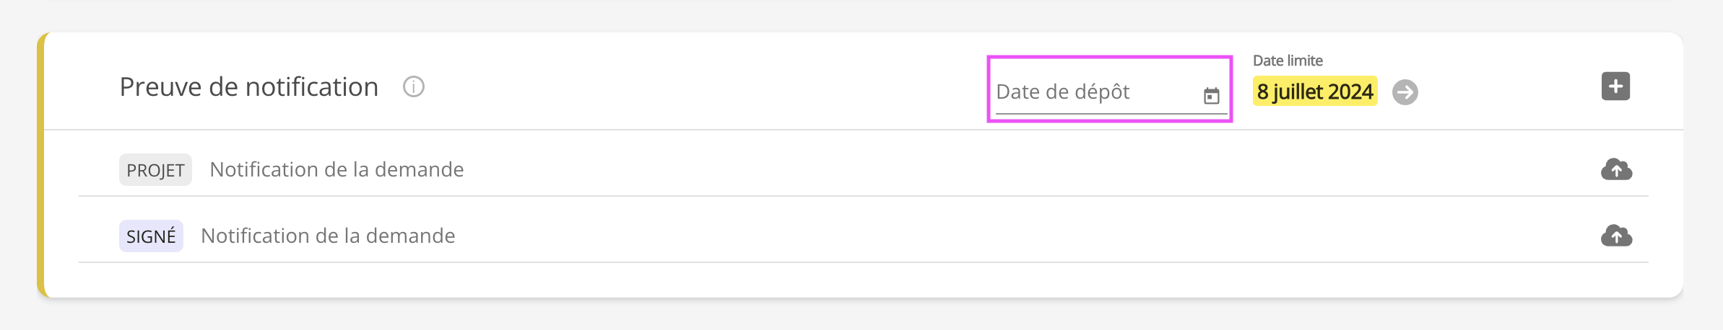Screen dimensions: 1723x330
Task: Open Notification de la demande in PROJET row
Action: [337, 170]
